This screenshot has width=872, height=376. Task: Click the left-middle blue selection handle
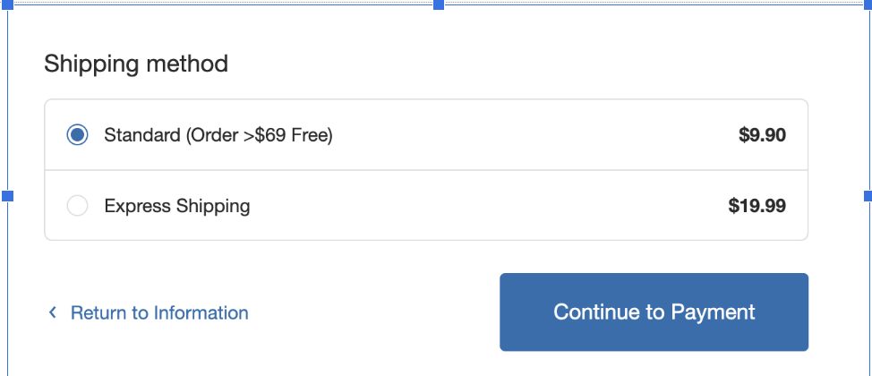tap(7, 195)
